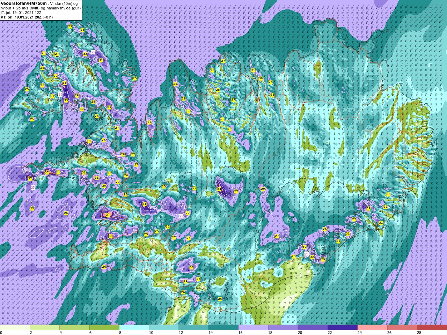Click the light pink 24–26 legend swatch
Image resolution: width=447 pixels, height=335 pixels.
point(373,328)
